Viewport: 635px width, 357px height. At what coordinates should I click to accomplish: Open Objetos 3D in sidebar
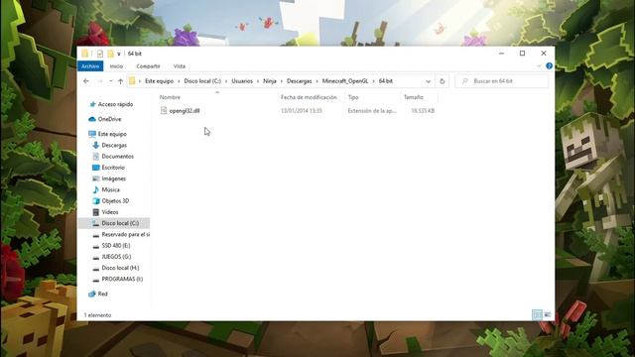pyautogui.click(x=115, y=200)
